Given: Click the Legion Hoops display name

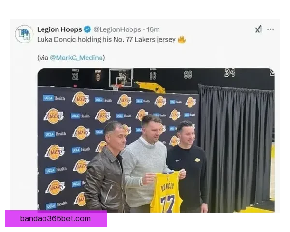Looking at the screenshot, I should point(59,29).
